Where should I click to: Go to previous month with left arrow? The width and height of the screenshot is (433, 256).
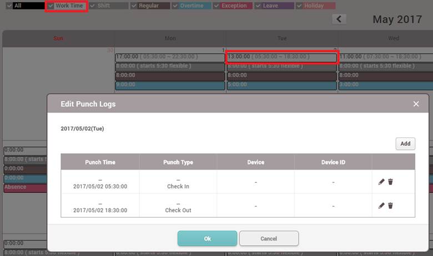click(339, 19)
